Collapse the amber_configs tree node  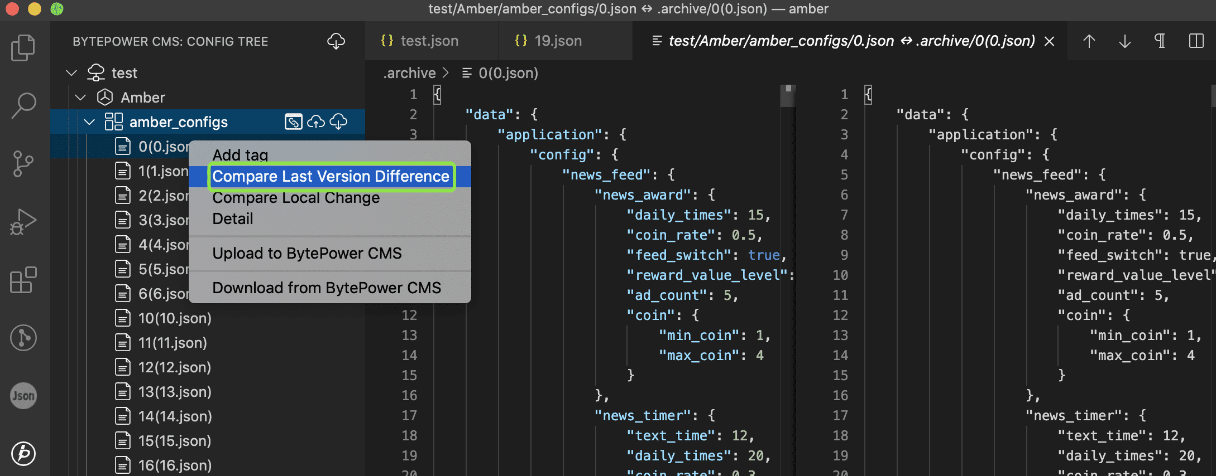click(89, 122)
